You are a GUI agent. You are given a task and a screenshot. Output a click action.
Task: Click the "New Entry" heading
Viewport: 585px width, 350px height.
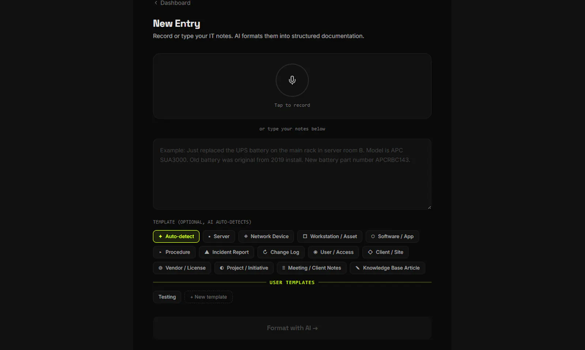pyautogui.click(x=176, y=24)
